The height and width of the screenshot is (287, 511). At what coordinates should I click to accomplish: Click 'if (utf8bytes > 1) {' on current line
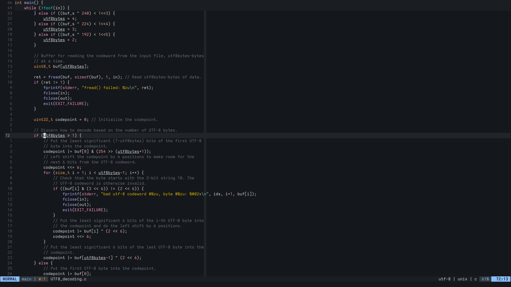click(x=58, y=136)
